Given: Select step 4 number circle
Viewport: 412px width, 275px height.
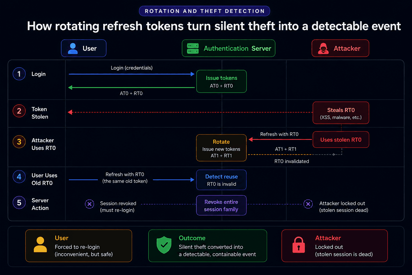Looking at the screenshot, I should (x=19, y=177).
